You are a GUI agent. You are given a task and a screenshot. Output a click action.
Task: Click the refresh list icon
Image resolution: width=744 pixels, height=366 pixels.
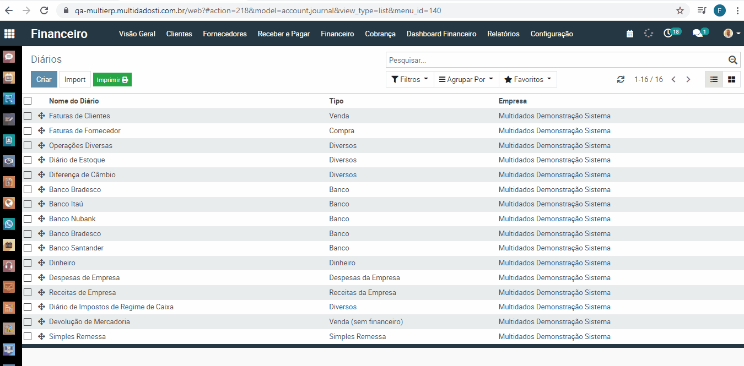621,79
